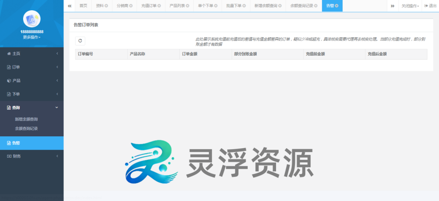Switch to the 充值订单 tab
Screen dimensions: 439x201
[149, 6]
